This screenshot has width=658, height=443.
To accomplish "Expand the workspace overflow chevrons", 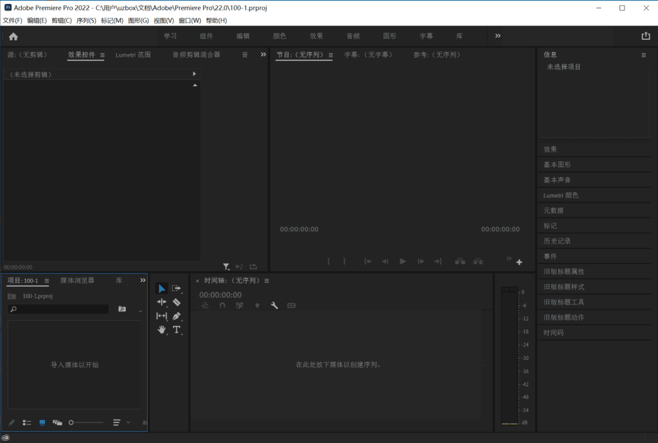I will [x=498, y=36].
